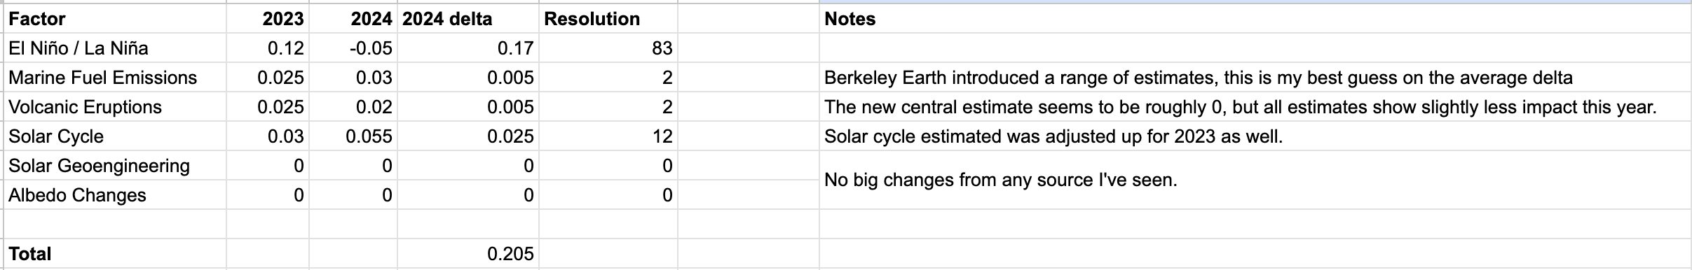The width and height of the screenshot is (1692, 270).
Task: Select the Solar Cycle label cell
Action: 116,136
